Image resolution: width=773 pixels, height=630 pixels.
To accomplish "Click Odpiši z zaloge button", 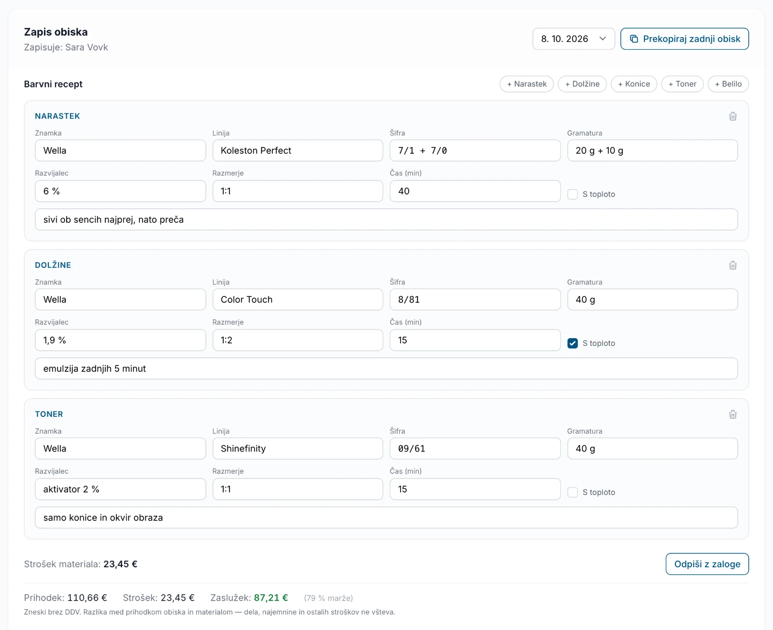I will pyautogui.click(x=707, y=564).
